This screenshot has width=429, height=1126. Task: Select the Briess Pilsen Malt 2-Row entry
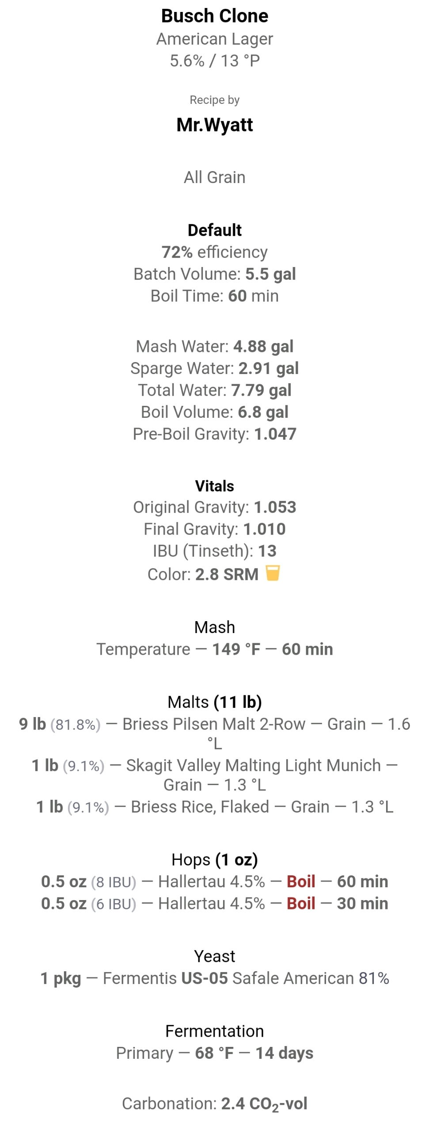point(215,734)
